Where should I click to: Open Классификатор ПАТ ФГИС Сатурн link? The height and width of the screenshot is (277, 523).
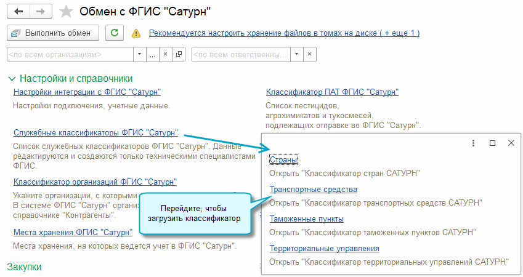pos(332,92)
